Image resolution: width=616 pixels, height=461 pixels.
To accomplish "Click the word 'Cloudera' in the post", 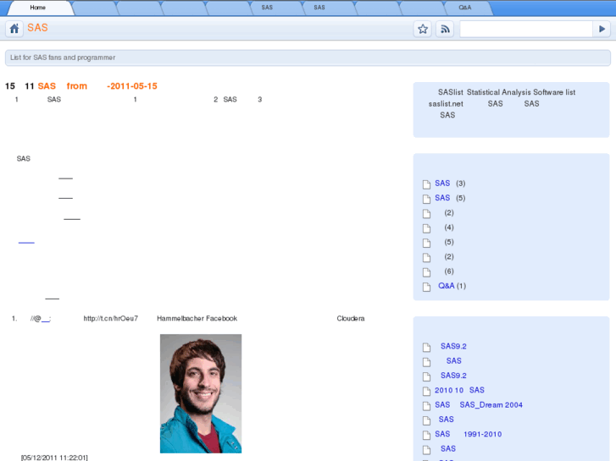I will 351,318.
